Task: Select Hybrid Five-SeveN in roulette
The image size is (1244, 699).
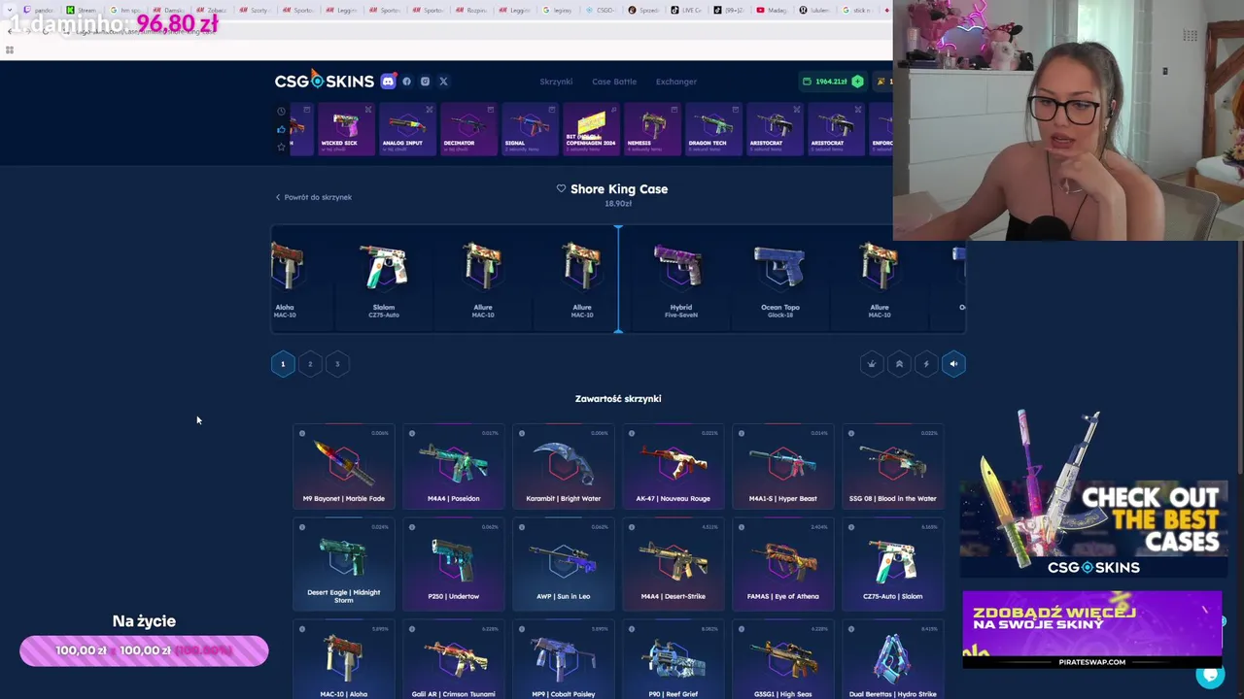Action: tap(680, 280)
